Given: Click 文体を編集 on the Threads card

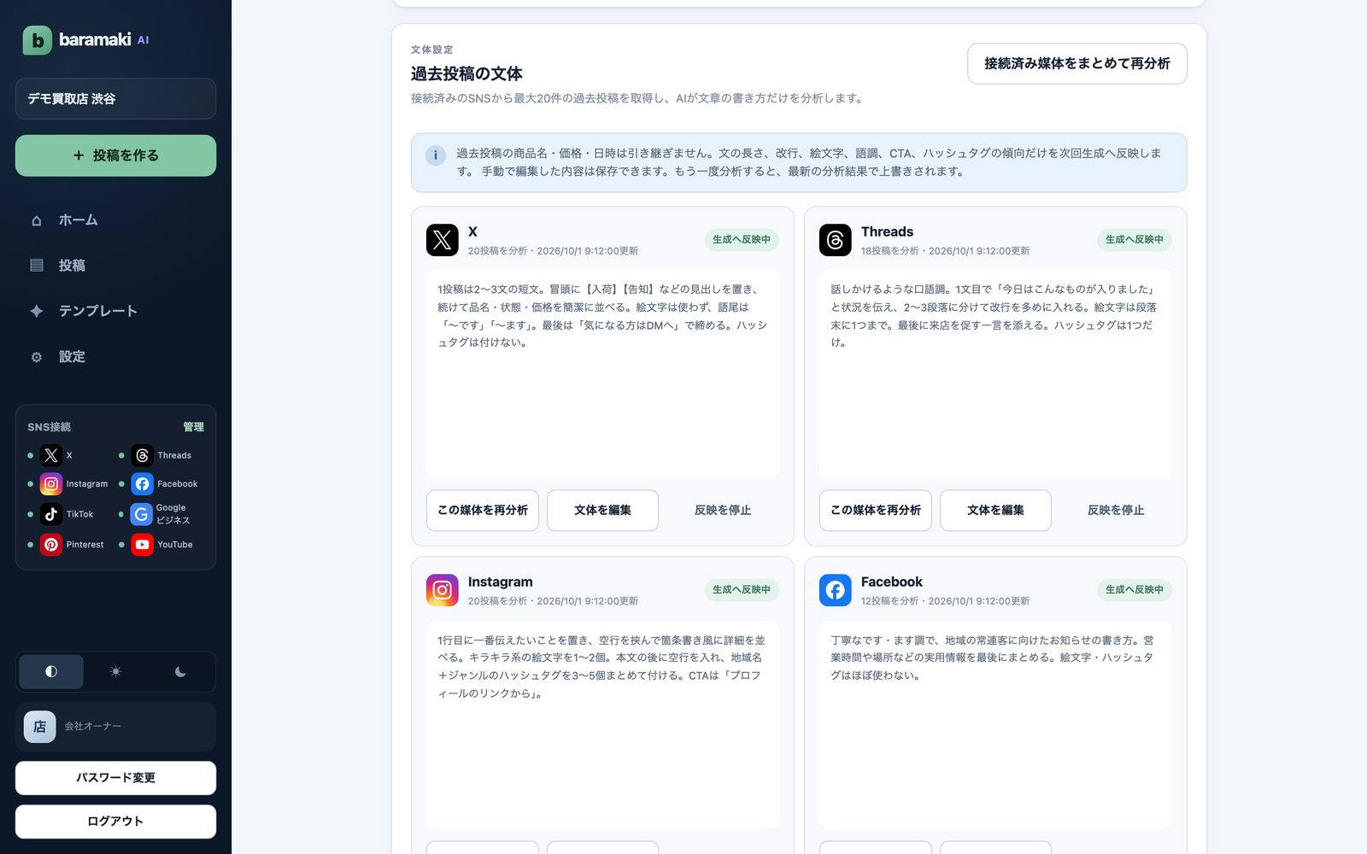Looking at the screenshot, I should click(x=995, y=511).
